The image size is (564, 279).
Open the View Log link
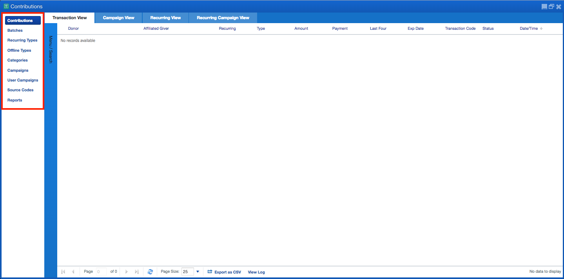256,272
